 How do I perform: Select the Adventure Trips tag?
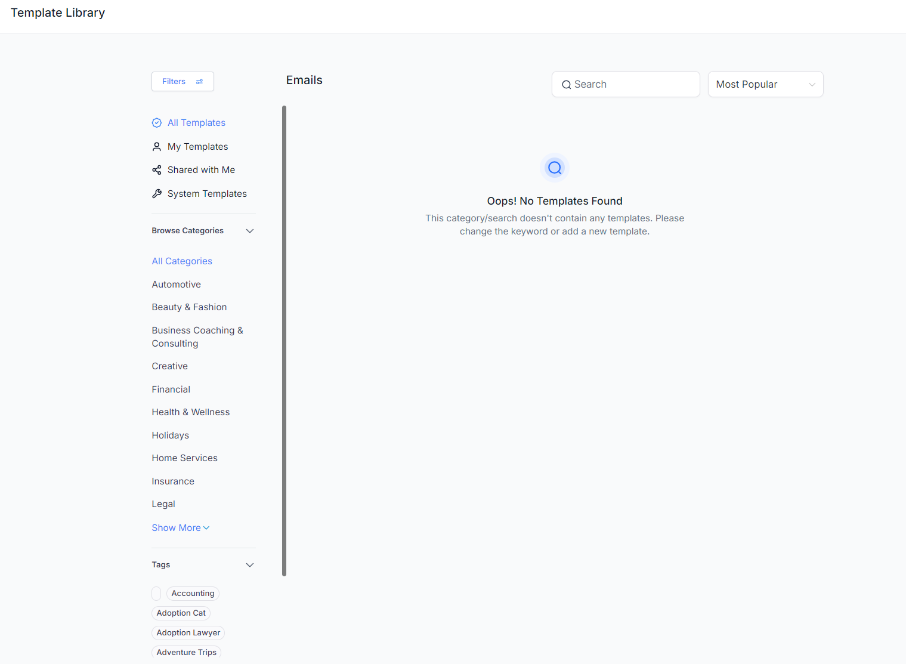[186, 653]
